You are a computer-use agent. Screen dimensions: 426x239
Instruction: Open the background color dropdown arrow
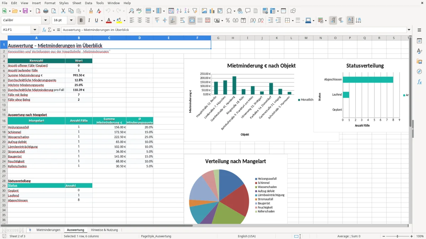pos(125,21)
